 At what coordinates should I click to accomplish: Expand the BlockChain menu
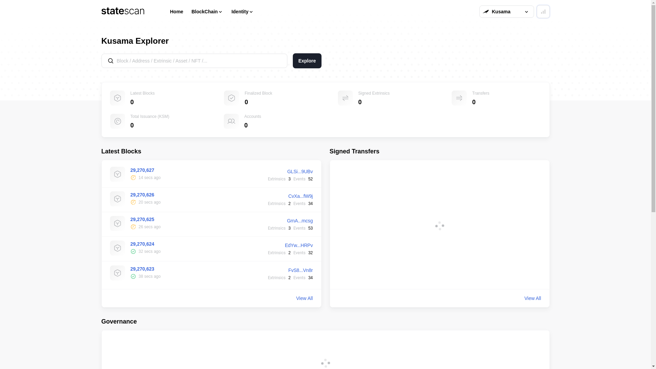(207, 12)
